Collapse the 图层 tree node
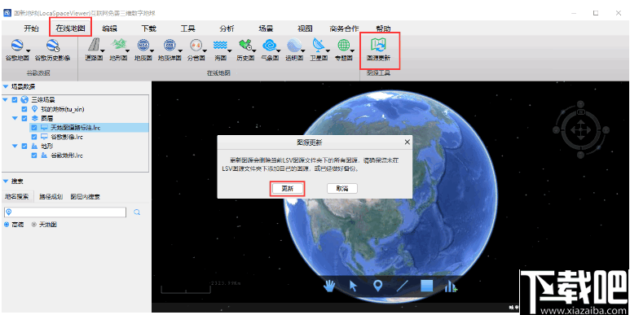The image size is (630, 315). (15, 118)
